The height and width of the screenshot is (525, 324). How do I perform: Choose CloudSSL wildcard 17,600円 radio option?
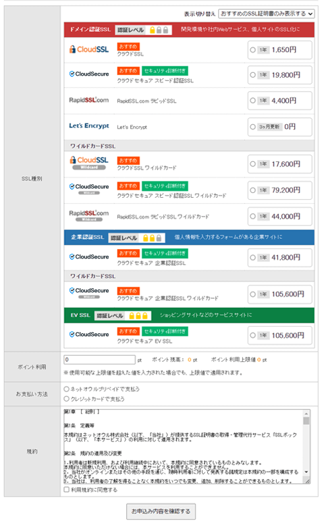pyautogui.click(x=252, y=164)
